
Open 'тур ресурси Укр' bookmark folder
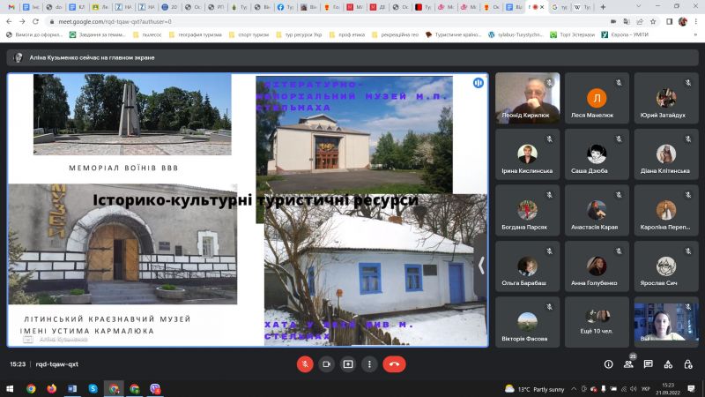[299, 34]
